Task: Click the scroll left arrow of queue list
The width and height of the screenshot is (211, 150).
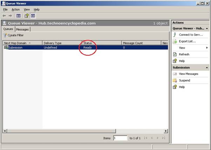Action: (5, 131)
